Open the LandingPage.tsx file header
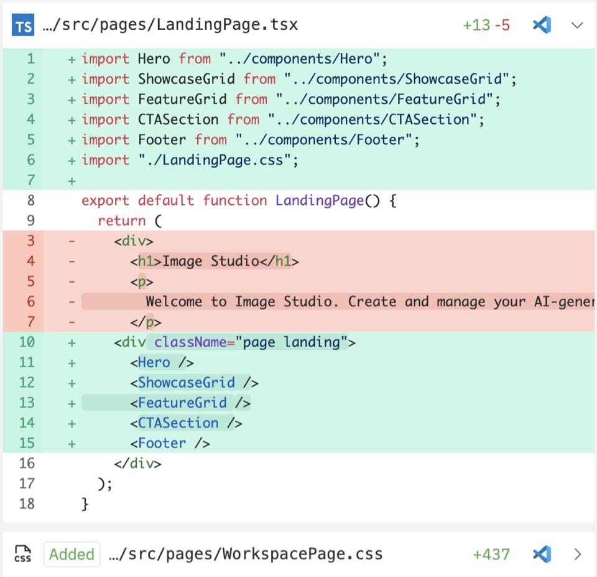597x577 pixels. (168, 25)
